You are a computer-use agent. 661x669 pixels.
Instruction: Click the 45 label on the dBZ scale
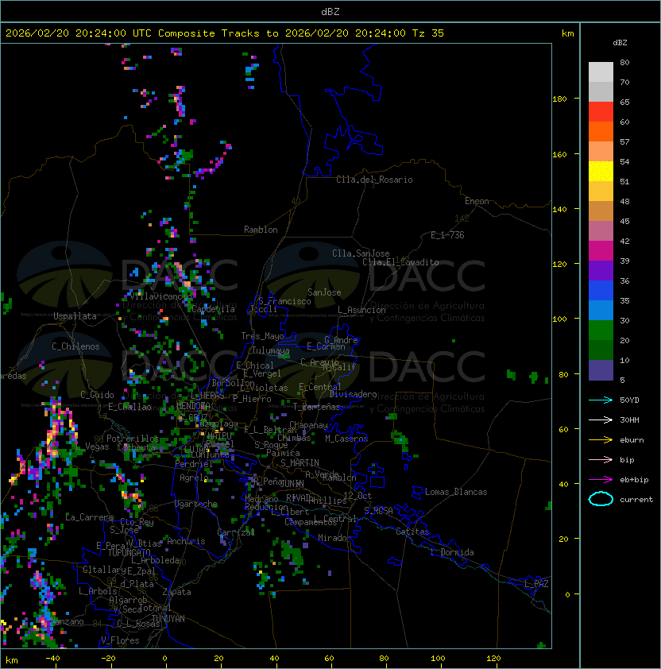pos(624,222)
